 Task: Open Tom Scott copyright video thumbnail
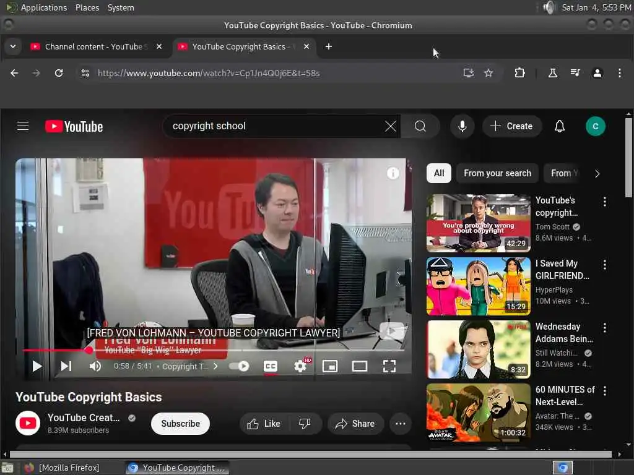coord(479,223)
